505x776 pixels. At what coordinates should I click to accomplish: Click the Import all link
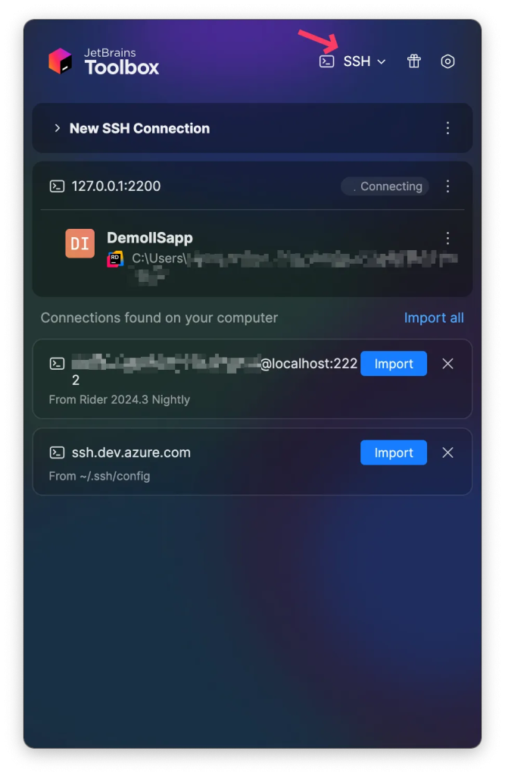434,318
